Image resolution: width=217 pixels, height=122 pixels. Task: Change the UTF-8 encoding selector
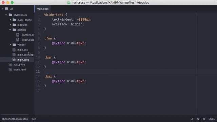pos(201,119)
